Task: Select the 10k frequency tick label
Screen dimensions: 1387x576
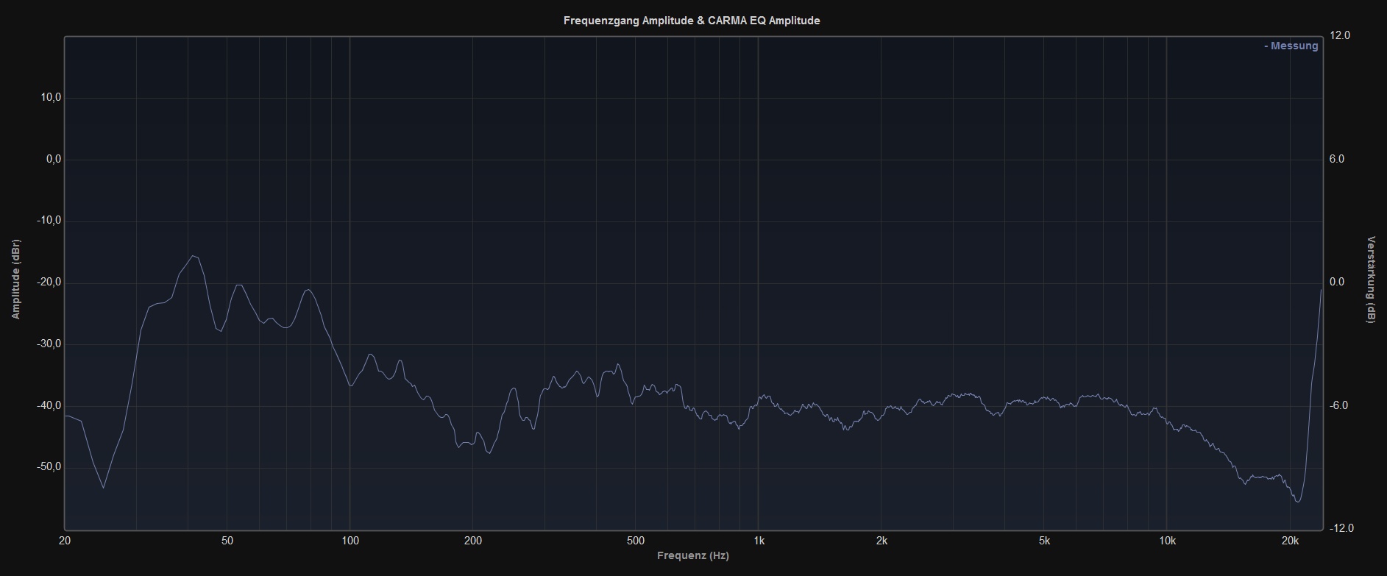Action: click(x=1167, y=541)
